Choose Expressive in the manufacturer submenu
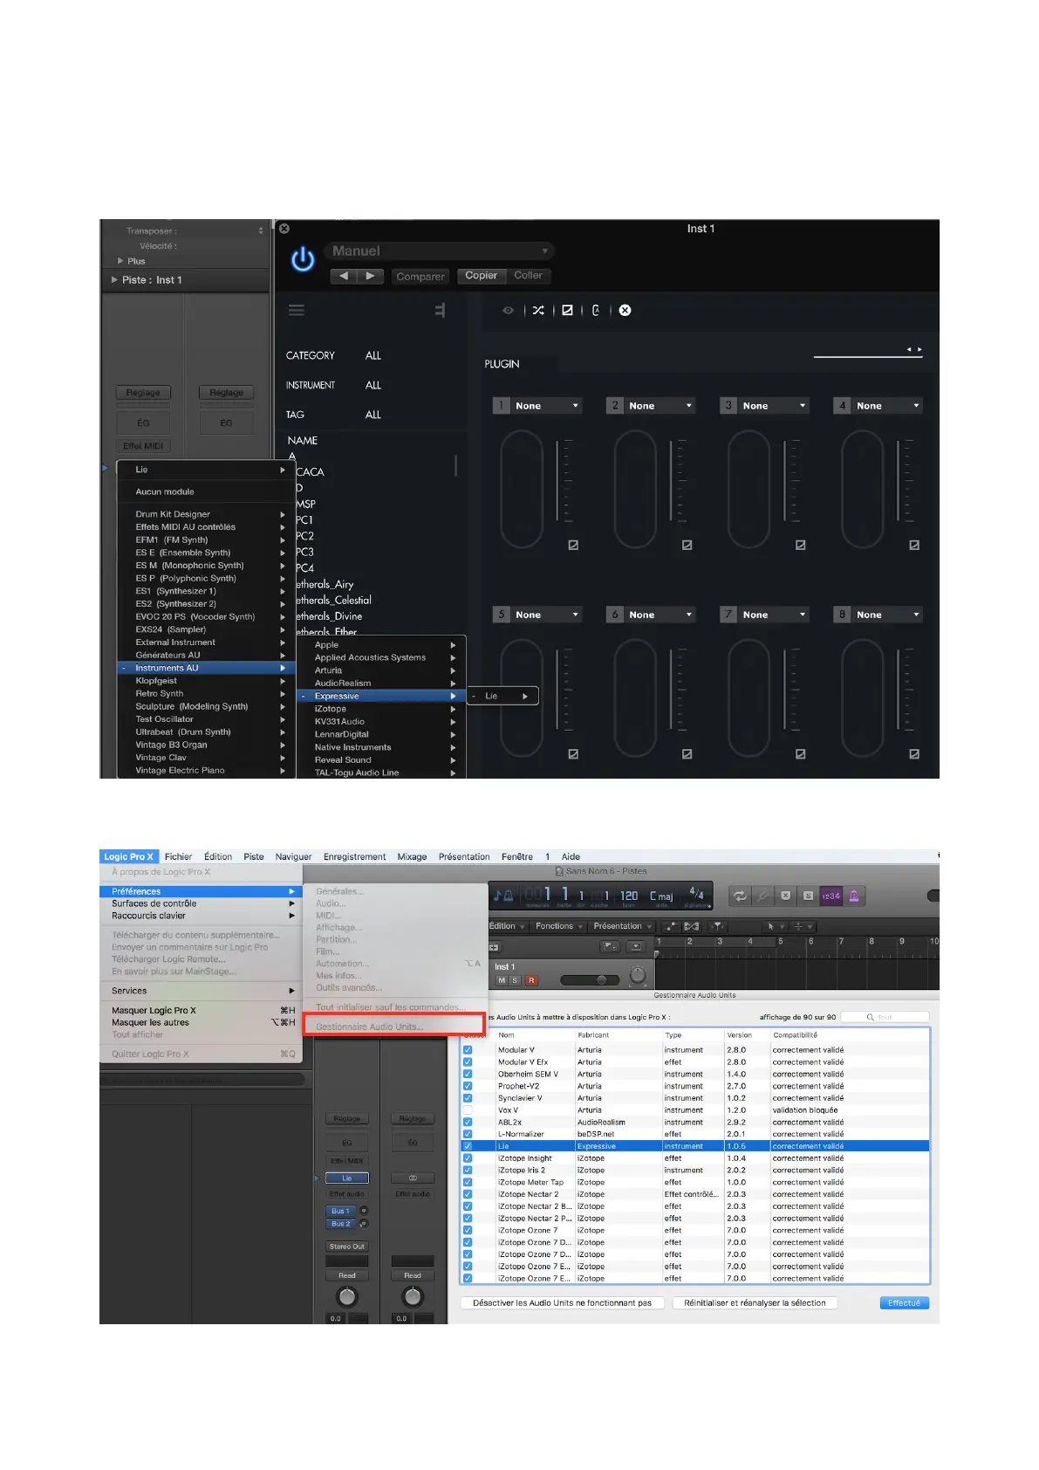Image resolution: width=1039 pixels, height=1470 pixels. 381,696
